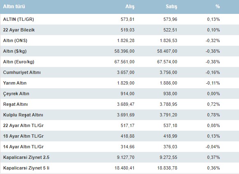Click the Satış column header

[172, 7]
